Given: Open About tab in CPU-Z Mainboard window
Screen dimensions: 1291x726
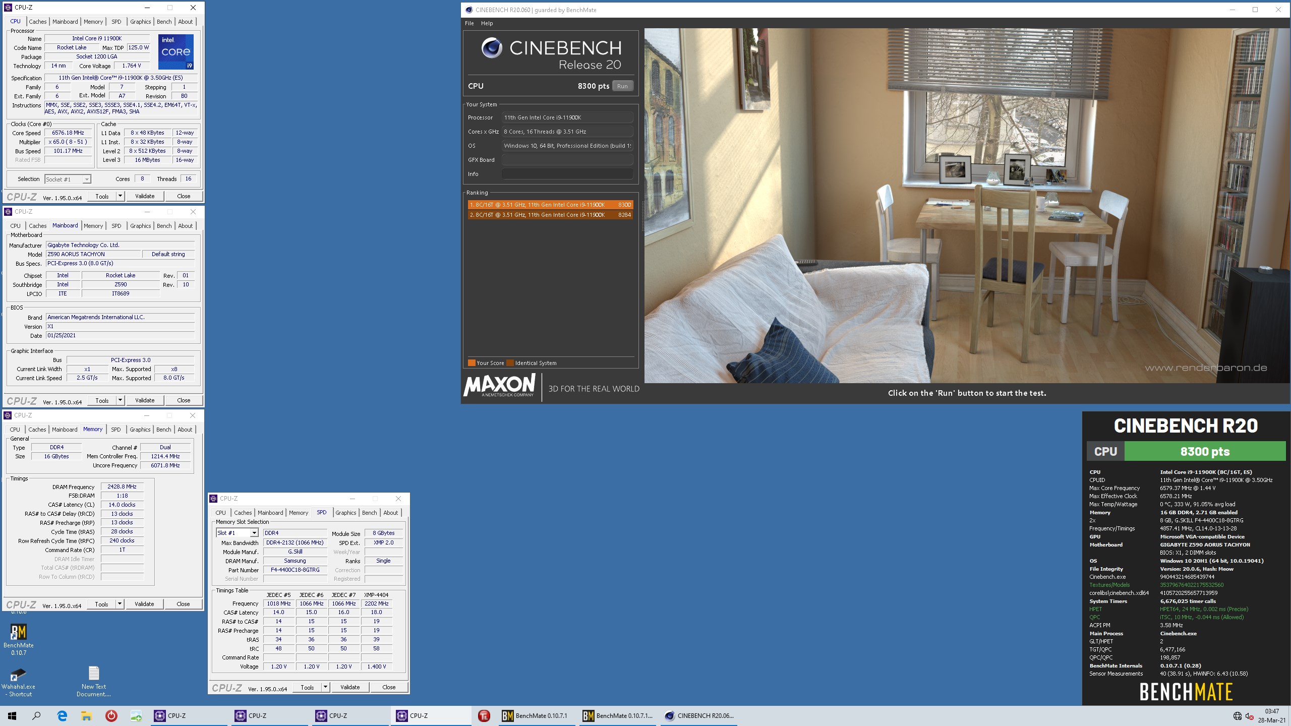Looking at the screenshot, I should pos(185,226).
